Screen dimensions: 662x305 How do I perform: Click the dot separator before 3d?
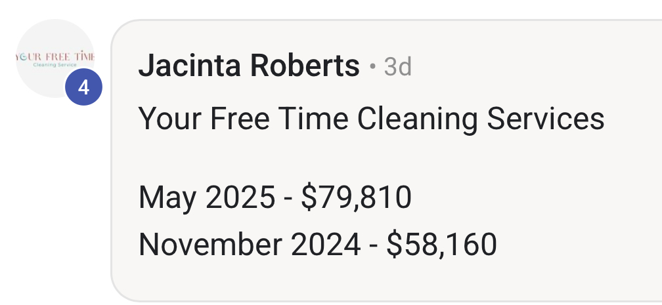(x=372, y=67)
